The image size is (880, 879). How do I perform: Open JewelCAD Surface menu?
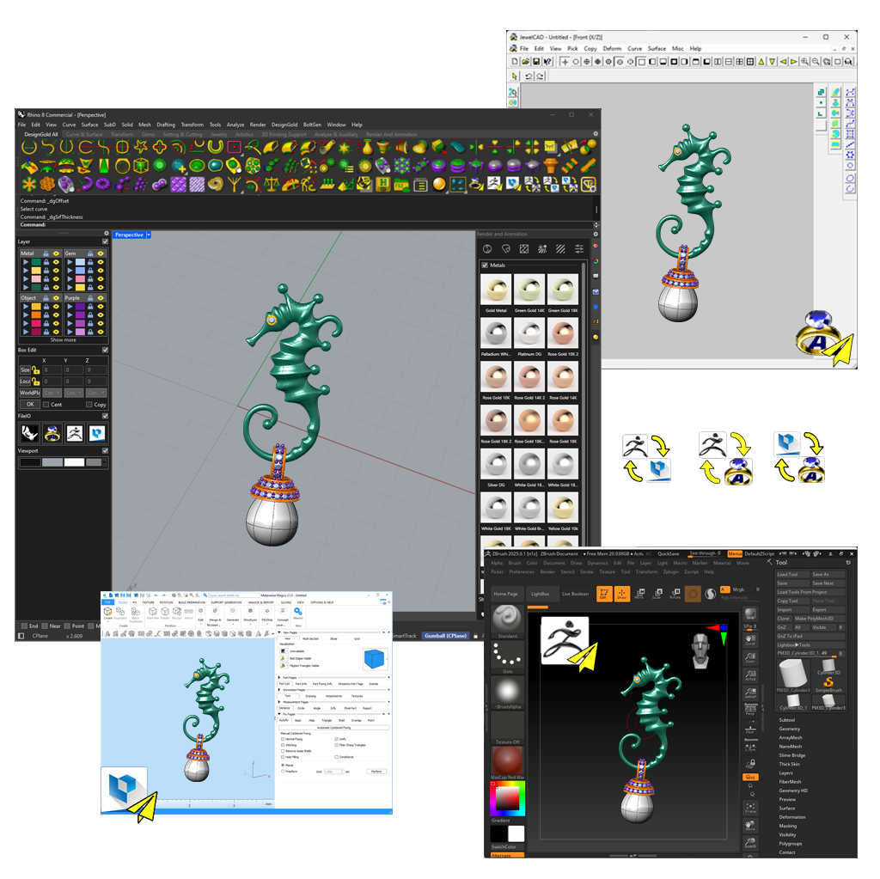(x=657, y=49)
